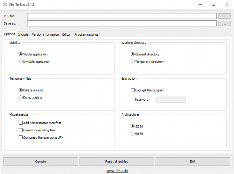Select Invisible application option
The image size is (234, 174).
click(21, 62)
